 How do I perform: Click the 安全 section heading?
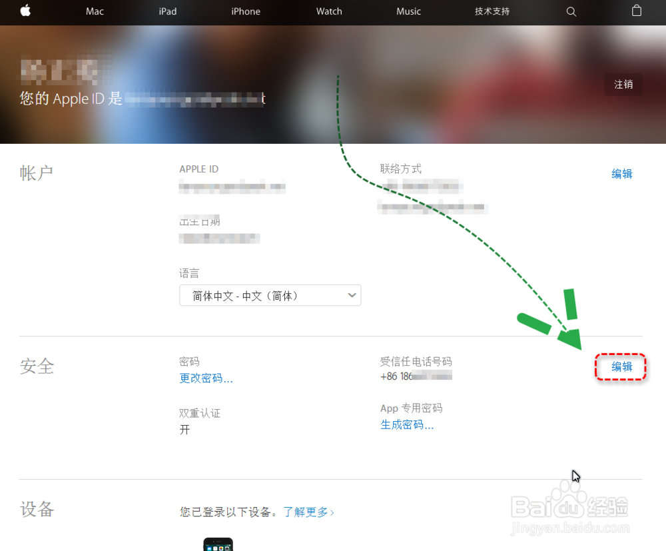click(37, 366)
